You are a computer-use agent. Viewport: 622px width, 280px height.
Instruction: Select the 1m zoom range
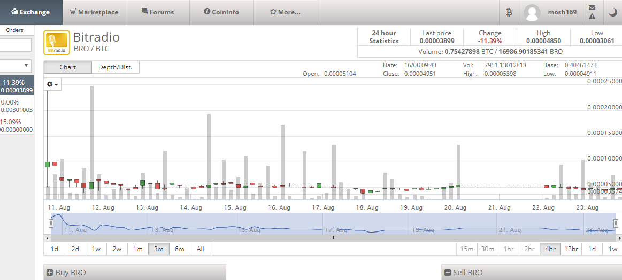(x=137, y=249)
